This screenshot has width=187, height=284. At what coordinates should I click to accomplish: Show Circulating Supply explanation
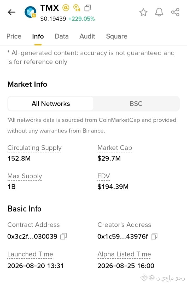click(x=34, y=148)
